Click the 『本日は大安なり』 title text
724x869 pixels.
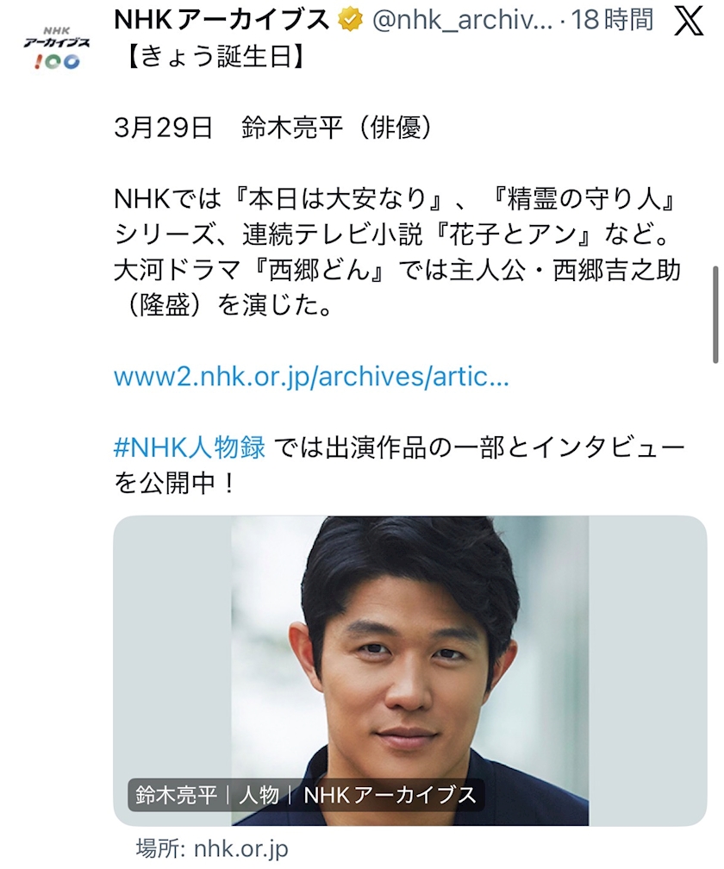(x=338, y=199)
